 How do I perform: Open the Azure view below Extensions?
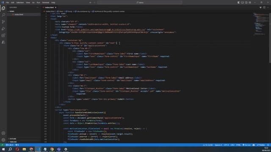pos(3,42)
